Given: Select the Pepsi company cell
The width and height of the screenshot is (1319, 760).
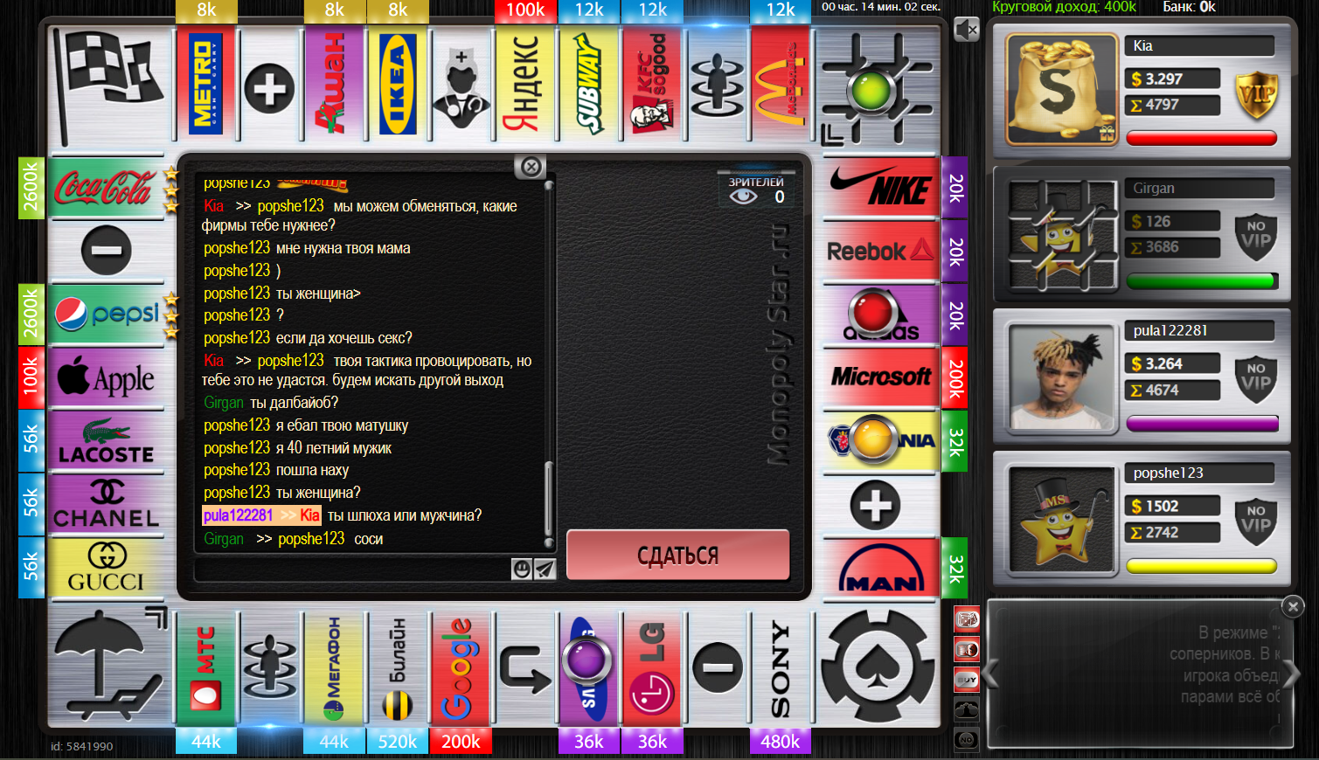Looking at the screenshot, I should click(x=107, y=314).
